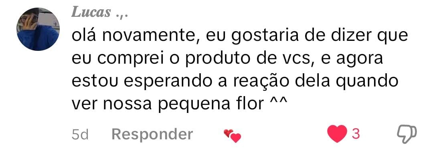Viewport: 433px width, 161px height.
Task: Click the phrase 'pequena flor ^^'
Action: click(223, 105)
